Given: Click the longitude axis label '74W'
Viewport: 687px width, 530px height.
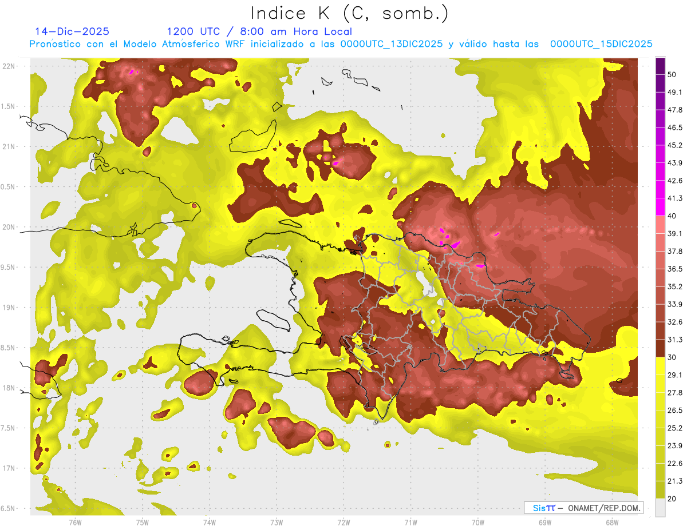Looking at the screenshot, I should point(209,522).
